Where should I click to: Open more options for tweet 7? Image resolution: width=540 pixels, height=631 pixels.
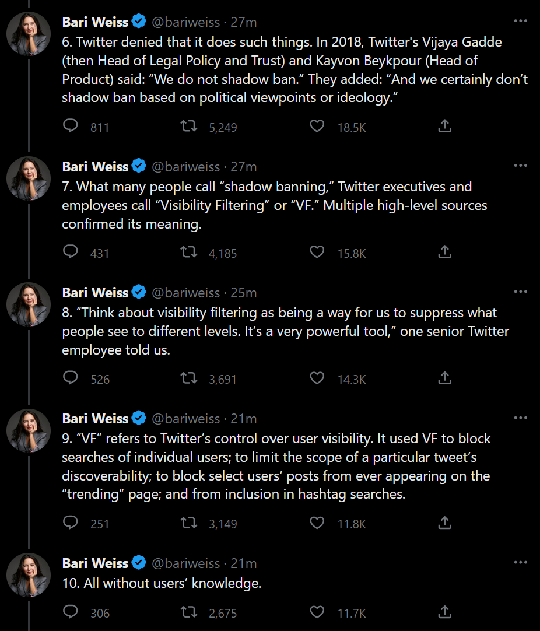(520, 166)
